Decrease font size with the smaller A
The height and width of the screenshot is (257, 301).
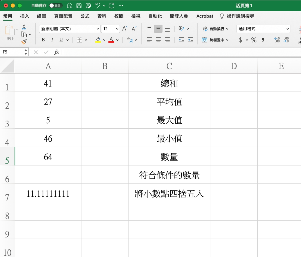[134, 29]
